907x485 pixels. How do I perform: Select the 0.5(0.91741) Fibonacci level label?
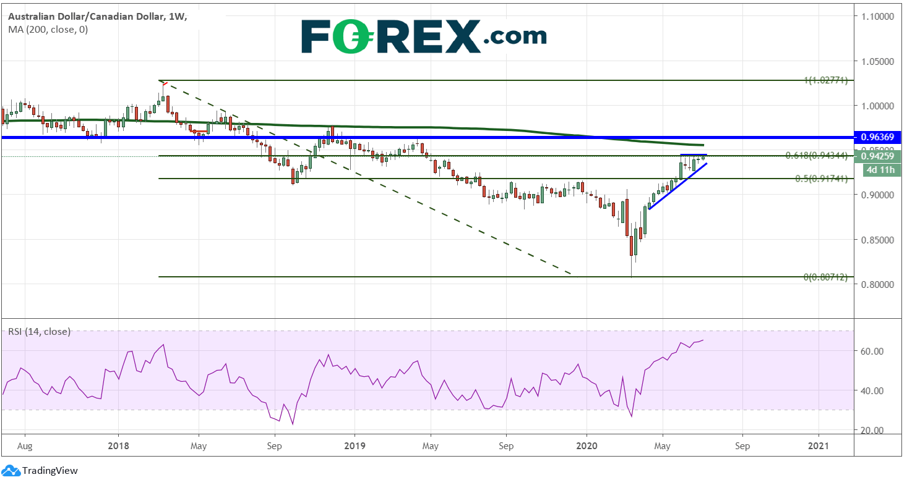pos(821,179)
